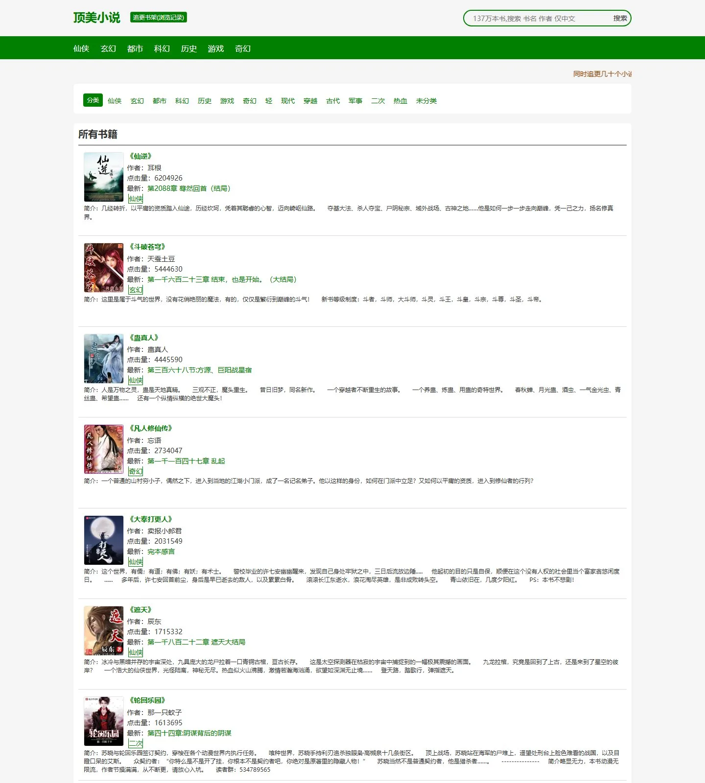
Task: Click 玄幻 genre tag under 斗破苍穹
Action: tap(136, 290)
